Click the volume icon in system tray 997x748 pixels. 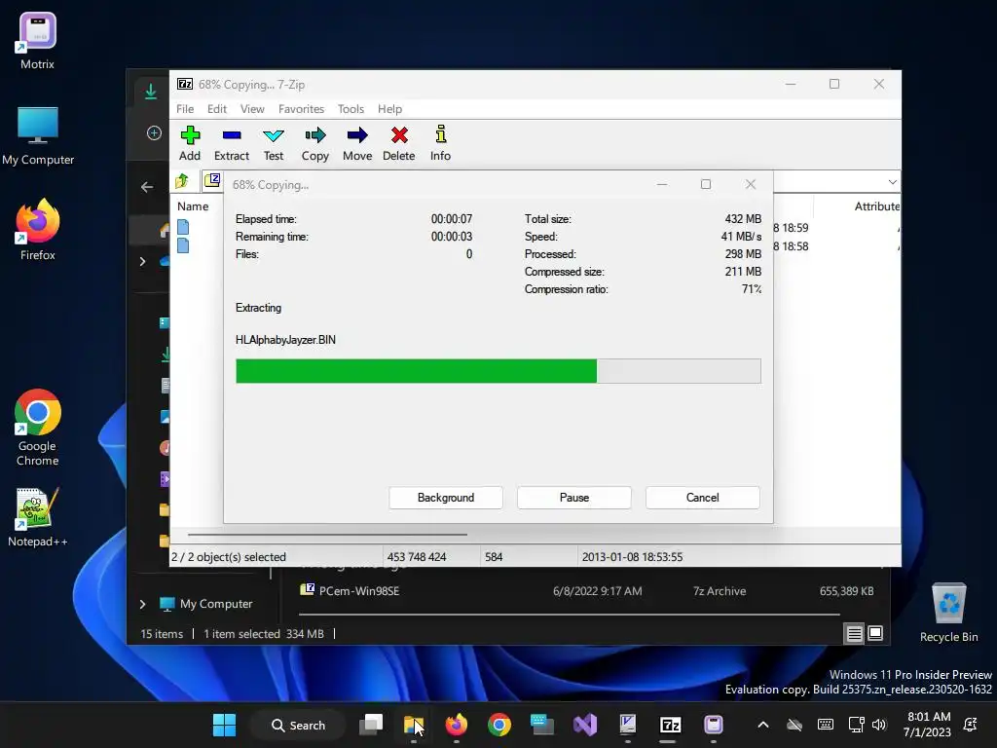879,725
